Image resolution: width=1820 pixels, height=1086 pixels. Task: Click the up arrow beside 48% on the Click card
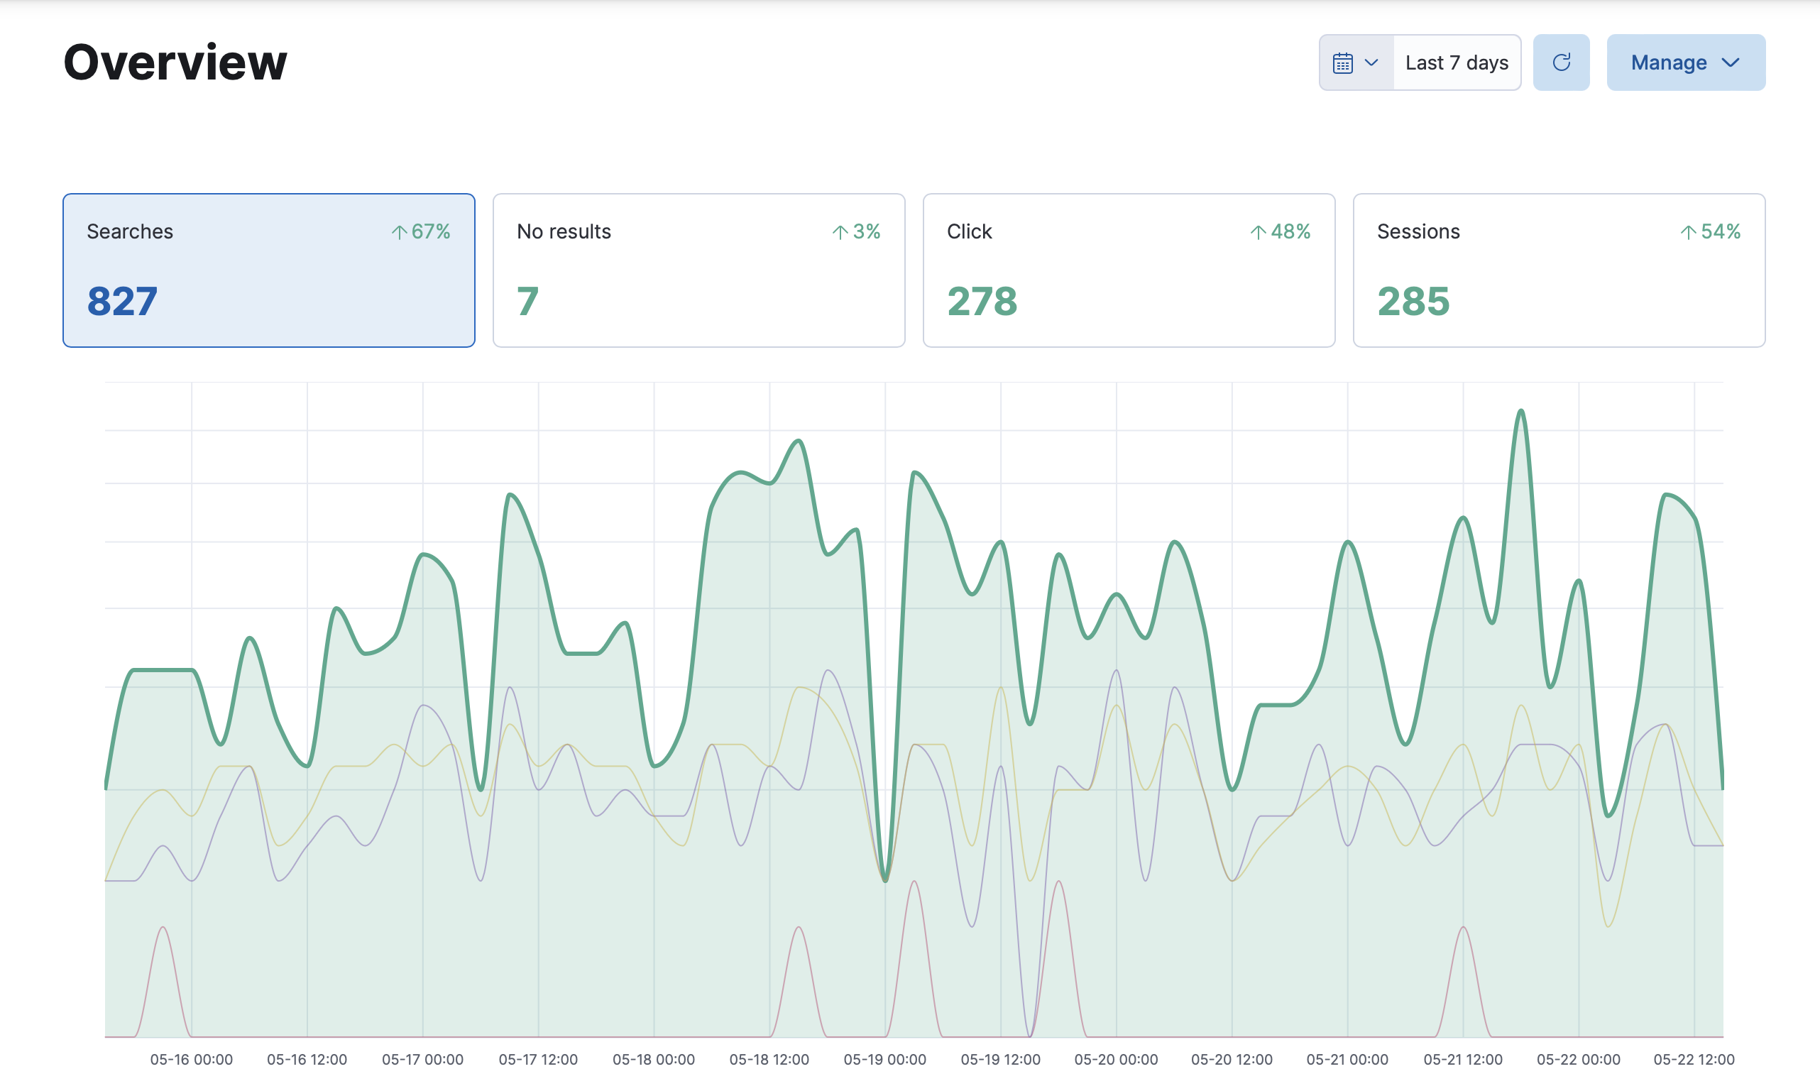(1257, 232)
